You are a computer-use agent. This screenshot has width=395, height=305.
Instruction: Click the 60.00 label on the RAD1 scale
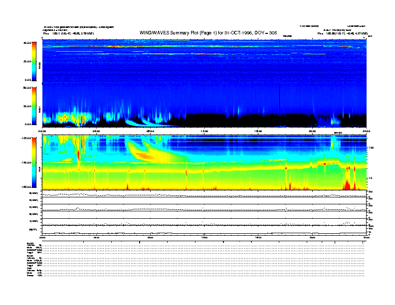[27, 88]
